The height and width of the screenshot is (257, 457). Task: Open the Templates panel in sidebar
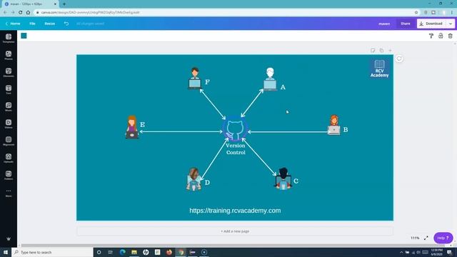point(9,38)
